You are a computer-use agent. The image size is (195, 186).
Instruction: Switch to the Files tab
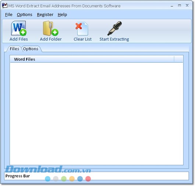tap(14, 49)
